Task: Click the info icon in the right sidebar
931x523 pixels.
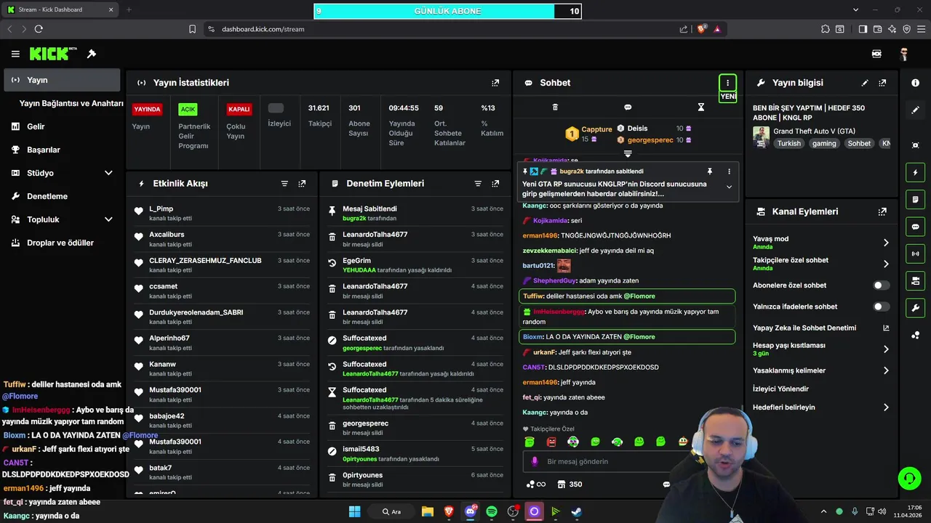Action: click(x=916, y=83)
